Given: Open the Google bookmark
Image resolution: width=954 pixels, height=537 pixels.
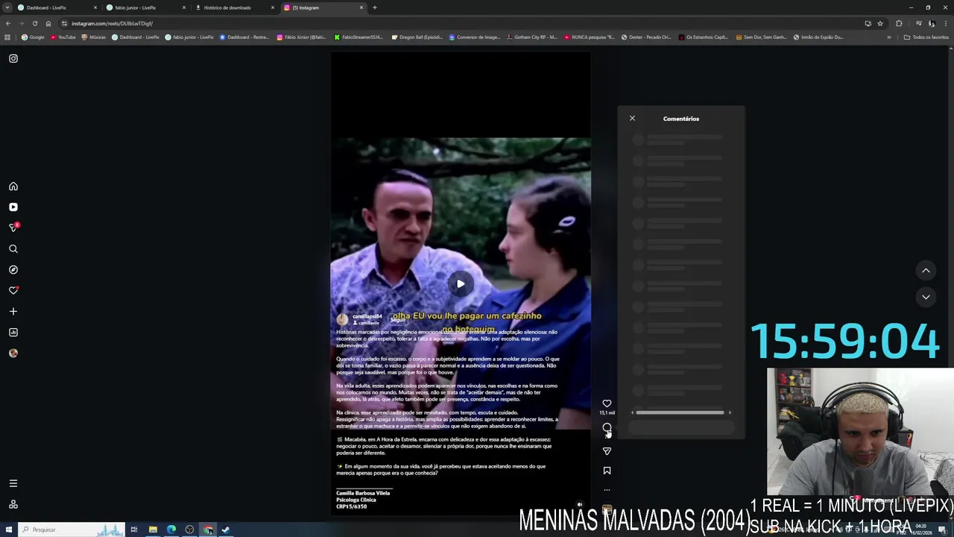Looking at the screenshot, I should (33, 37).
